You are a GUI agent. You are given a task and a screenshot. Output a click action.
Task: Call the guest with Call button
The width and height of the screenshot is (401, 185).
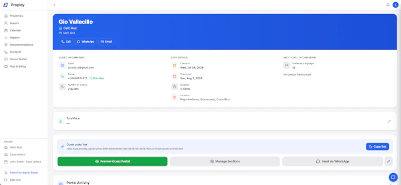[66, 42]
